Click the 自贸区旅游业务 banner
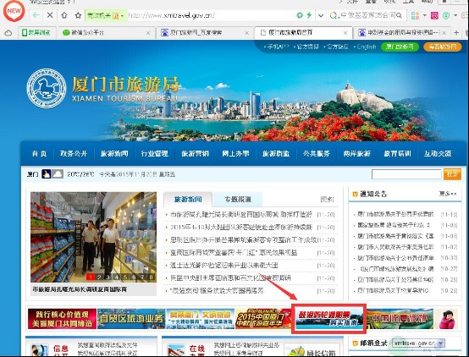 tap(131, 319)
